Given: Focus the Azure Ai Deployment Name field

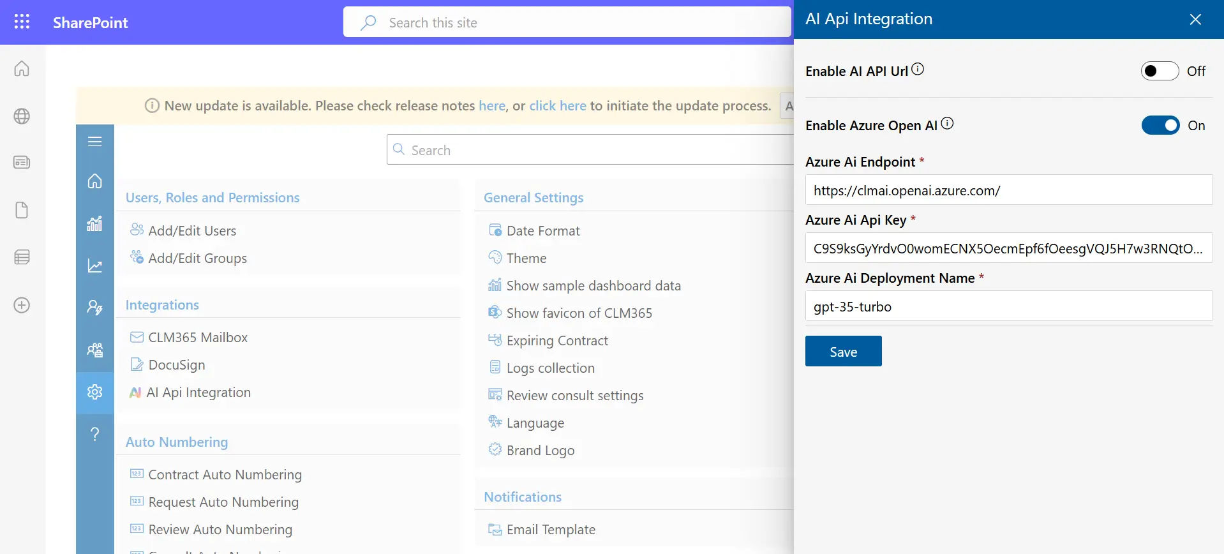Looking at the screenshot, I should click(x=1008, y=306).
